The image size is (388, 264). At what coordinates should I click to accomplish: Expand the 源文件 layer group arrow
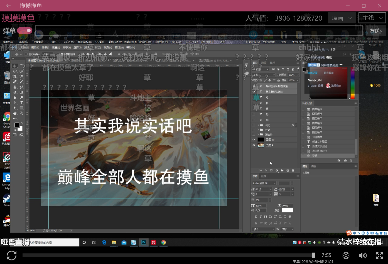point(258,135)
